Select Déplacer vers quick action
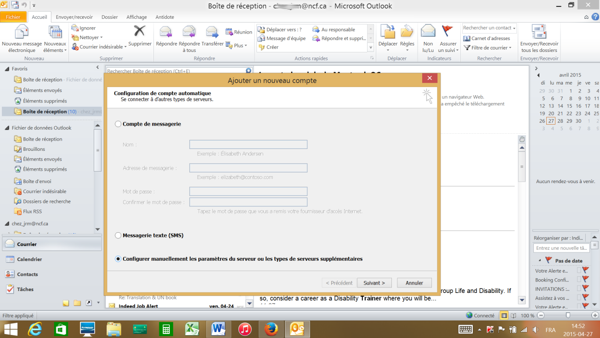The image size is (600, 338). pos(280,29)
